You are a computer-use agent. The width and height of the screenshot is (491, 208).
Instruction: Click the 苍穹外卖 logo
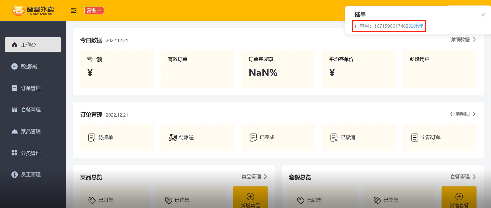33,10
